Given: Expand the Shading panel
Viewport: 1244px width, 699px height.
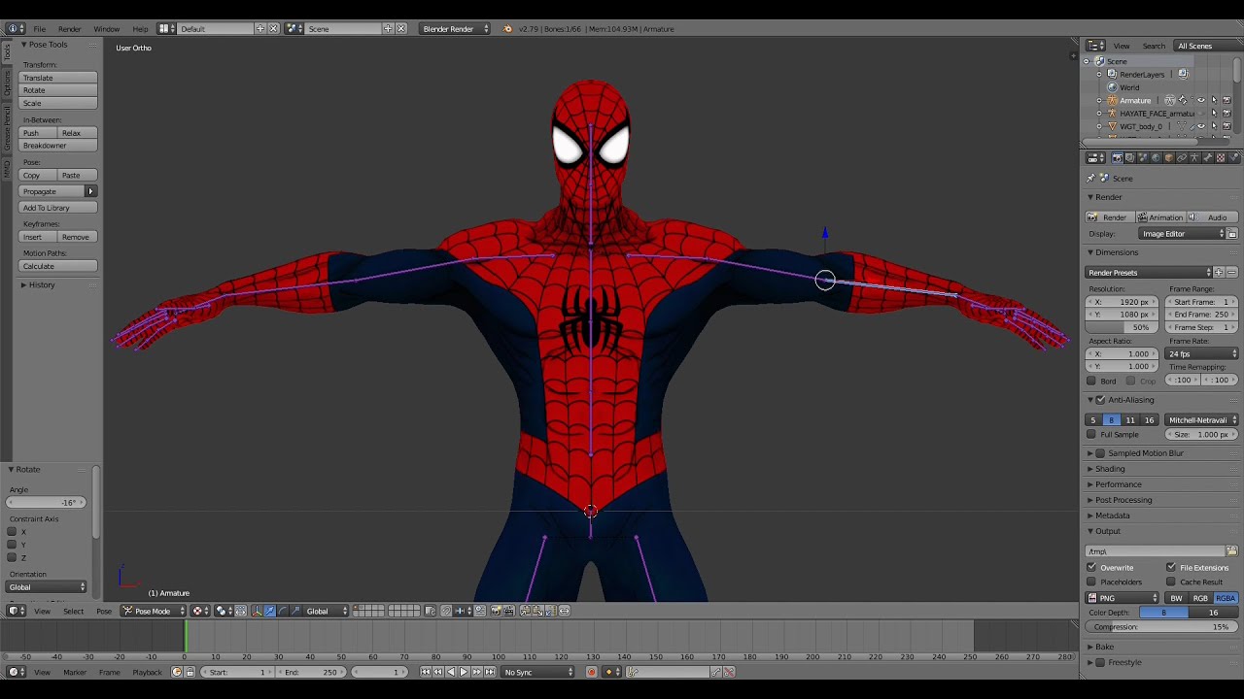Looking at the screenshot, I should pos(1110,469).
